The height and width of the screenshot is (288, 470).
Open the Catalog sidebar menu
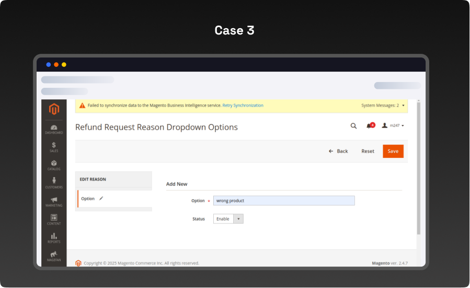pos(54,165)
